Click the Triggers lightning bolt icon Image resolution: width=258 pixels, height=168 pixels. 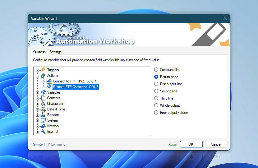(x=43, y=70)
